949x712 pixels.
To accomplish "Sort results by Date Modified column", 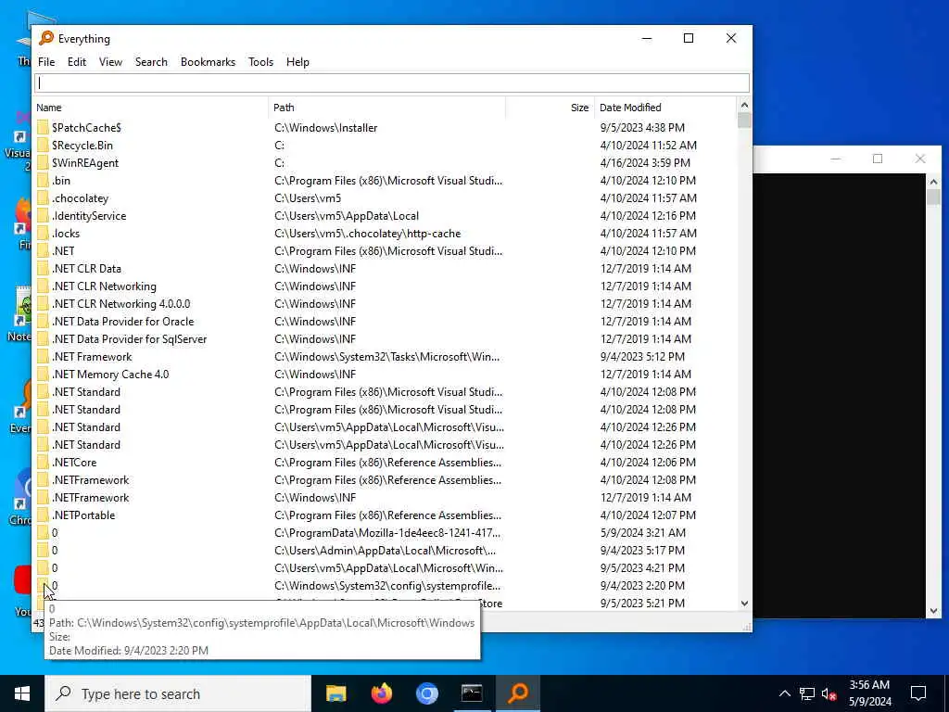I will pyautogui.click(x=665, y=108).
